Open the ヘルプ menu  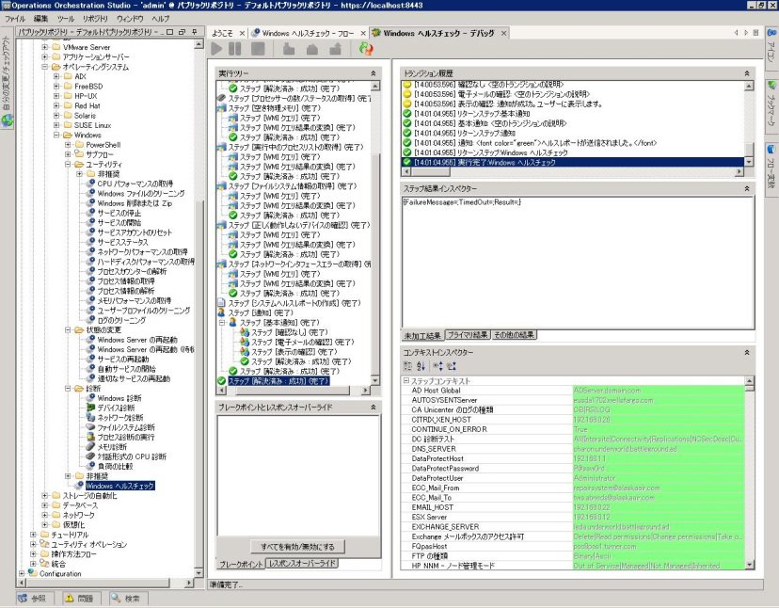(161, 19)
